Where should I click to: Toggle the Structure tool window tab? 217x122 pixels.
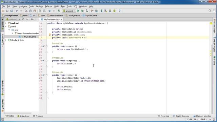[2, 40]
